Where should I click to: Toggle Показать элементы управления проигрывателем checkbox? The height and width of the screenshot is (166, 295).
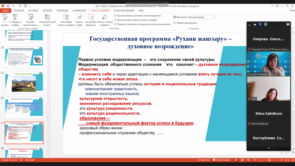point(115,24)
